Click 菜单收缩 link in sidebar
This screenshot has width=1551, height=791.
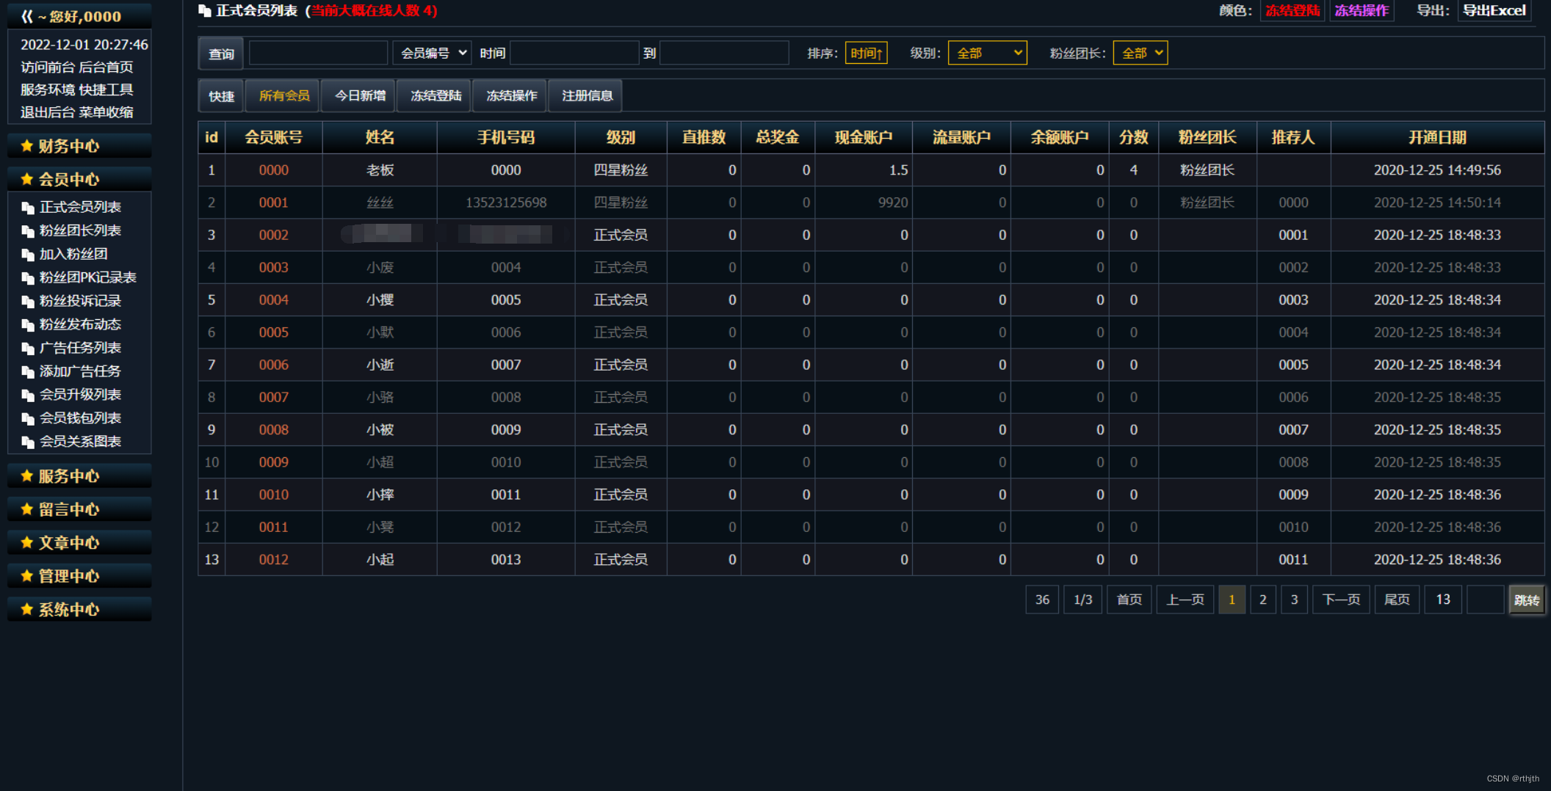[x=106, y=112]
